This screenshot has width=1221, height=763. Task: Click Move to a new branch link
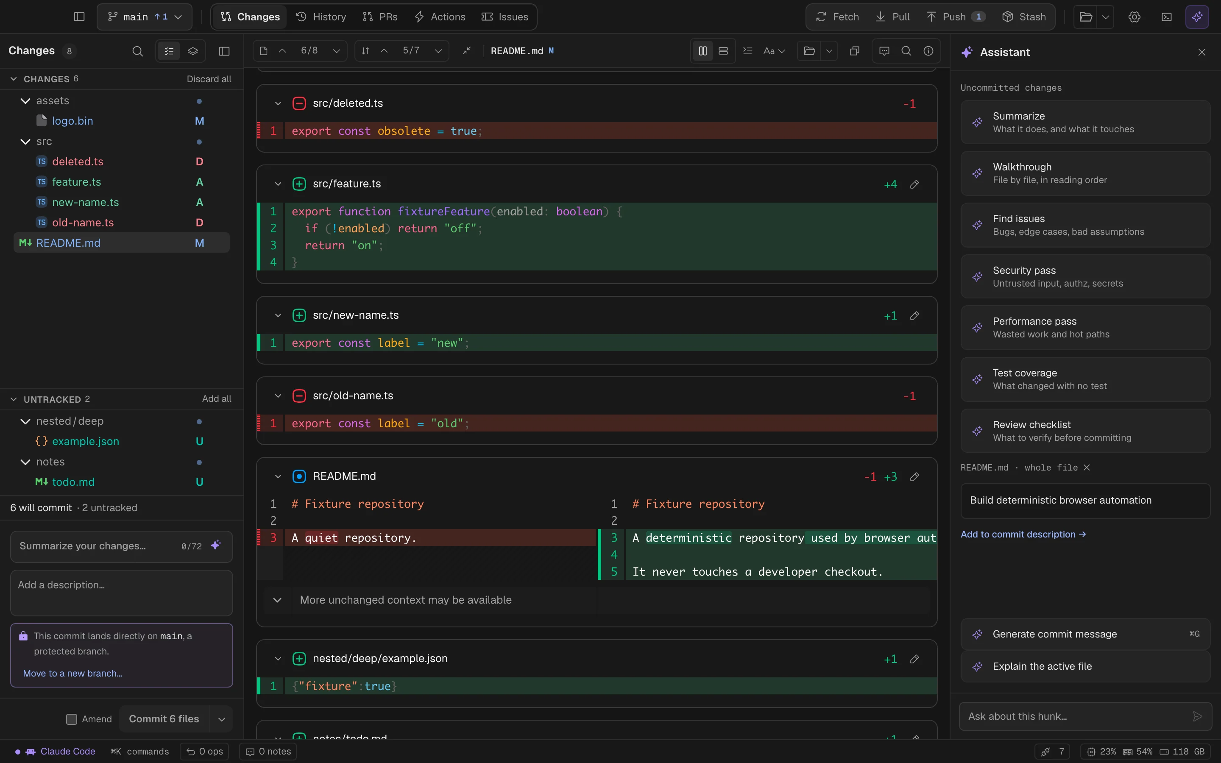72,673
